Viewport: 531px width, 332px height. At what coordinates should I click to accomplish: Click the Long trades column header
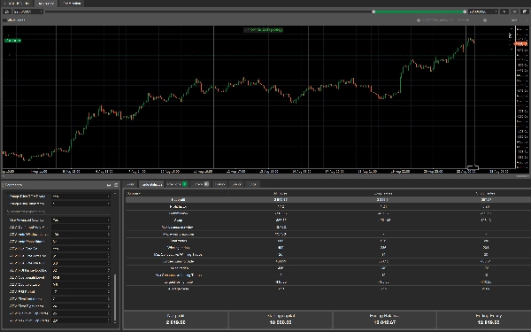click(383, 193)
